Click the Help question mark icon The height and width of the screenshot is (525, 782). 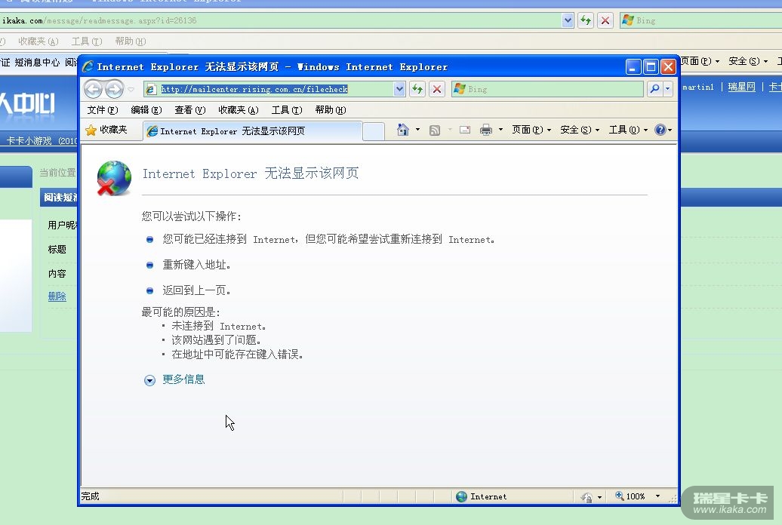(x=660, y=130)
